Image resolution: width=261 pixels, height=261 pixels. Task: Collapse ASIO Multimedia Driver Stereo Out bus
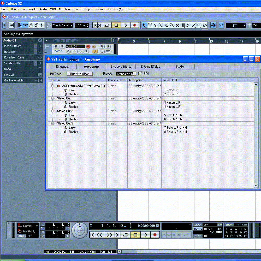53,86
